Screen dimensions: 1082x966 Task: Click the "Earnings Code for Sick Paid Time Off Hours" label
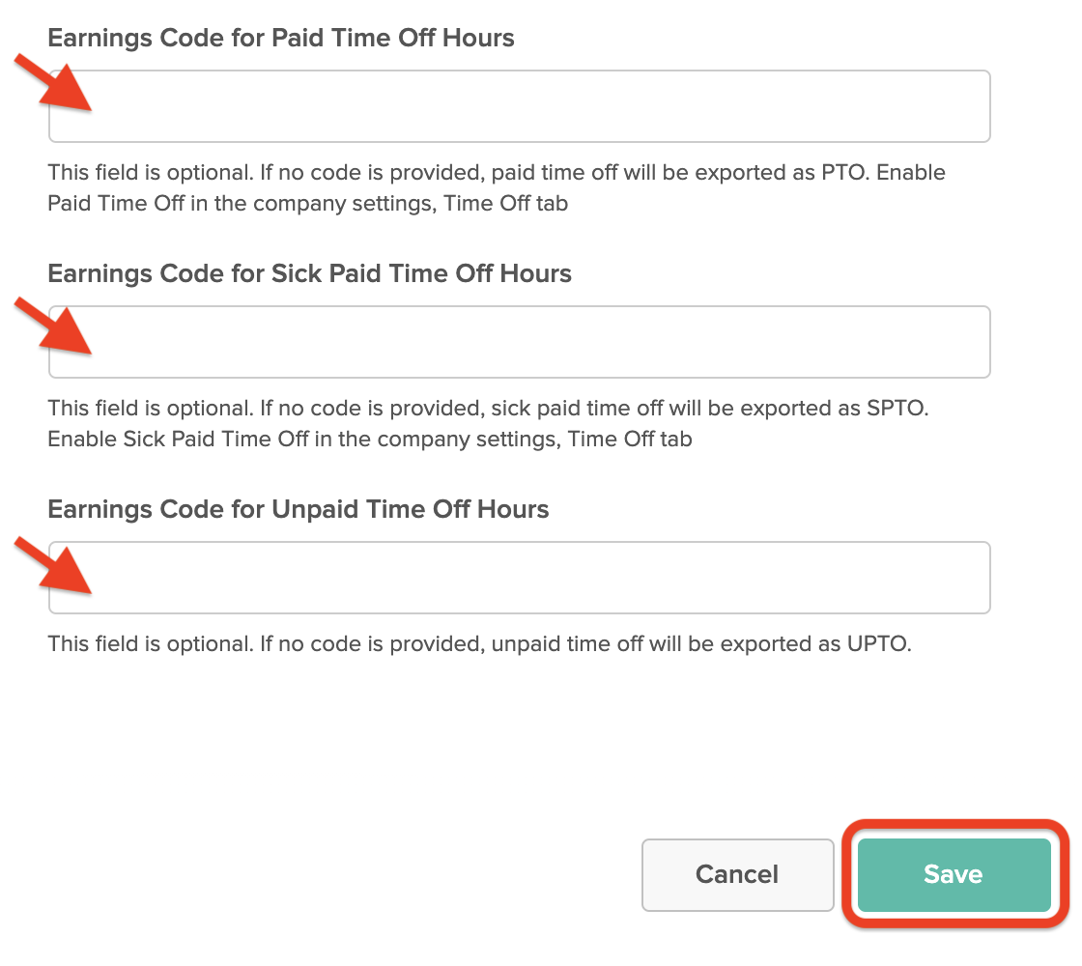coord(309,274)
